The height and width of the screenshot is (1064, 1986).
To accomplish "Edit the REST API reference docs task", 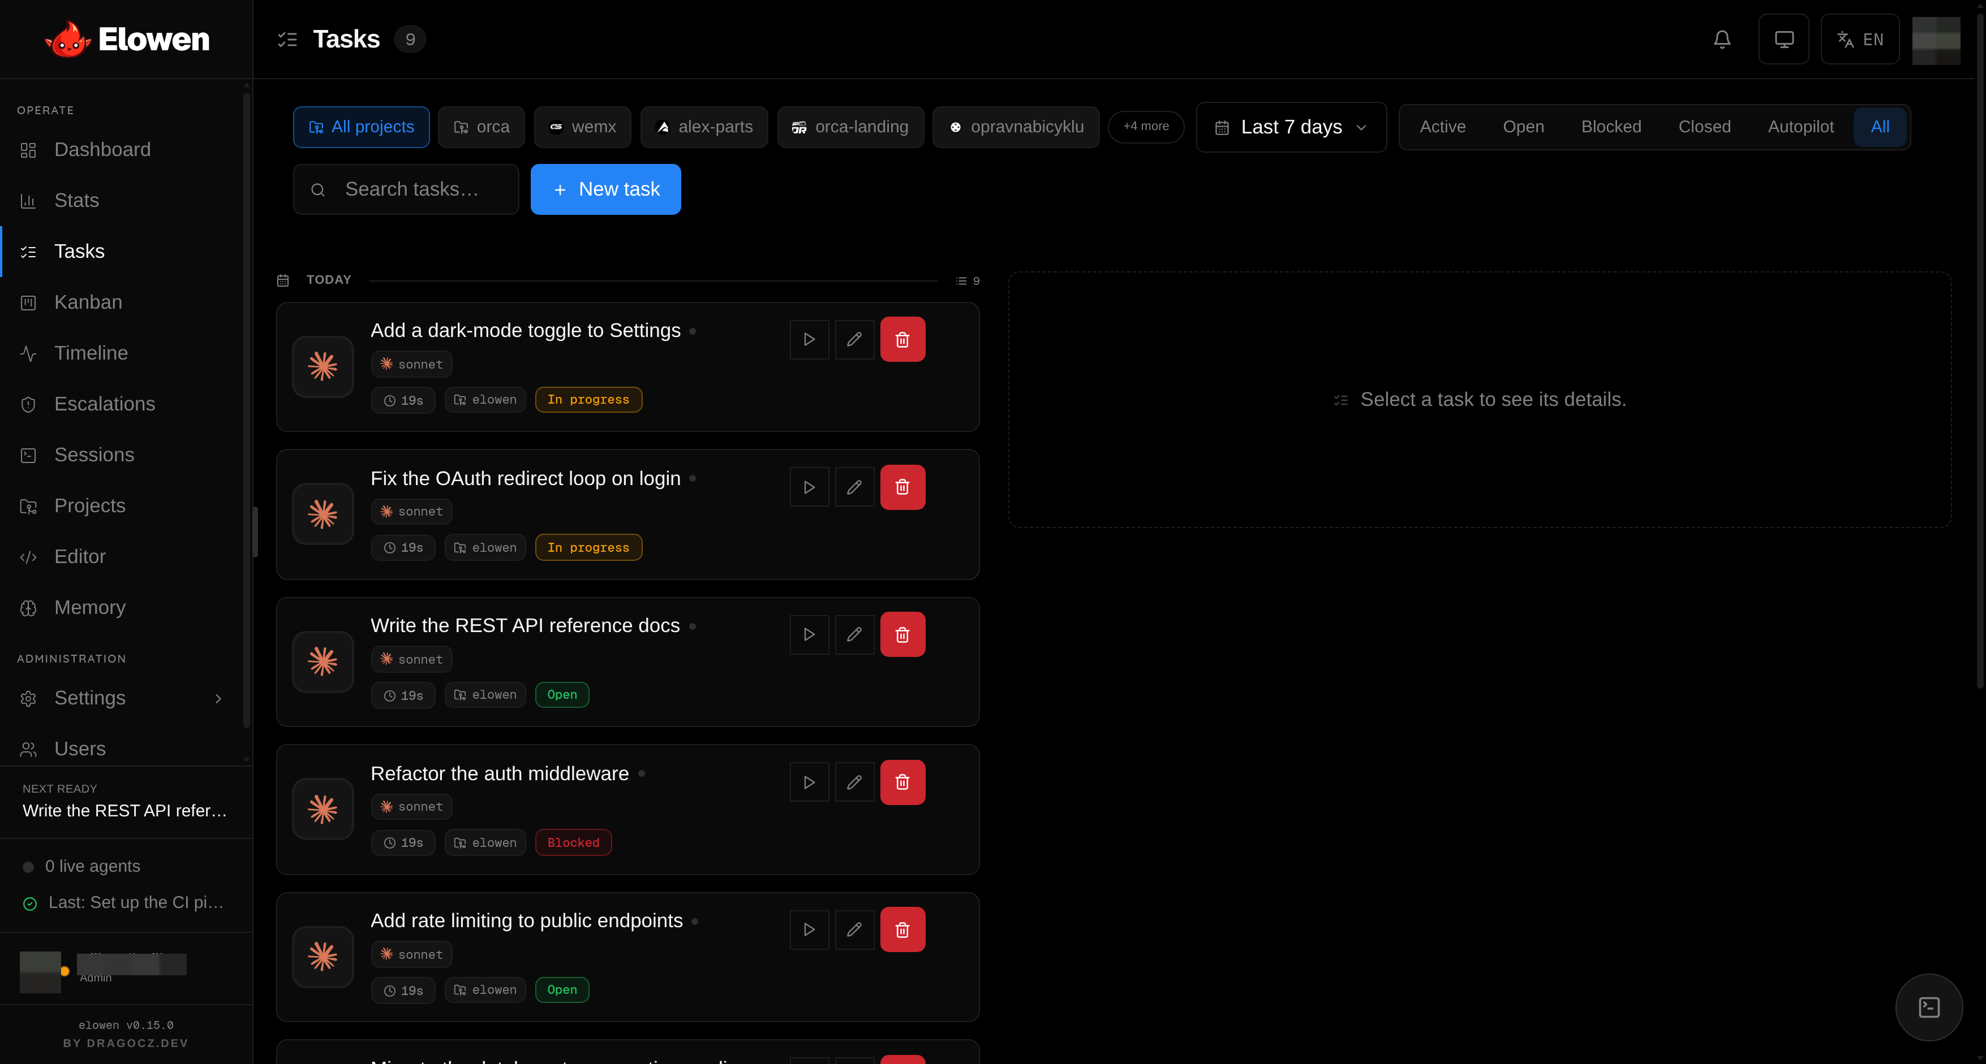I will point(854,635).
